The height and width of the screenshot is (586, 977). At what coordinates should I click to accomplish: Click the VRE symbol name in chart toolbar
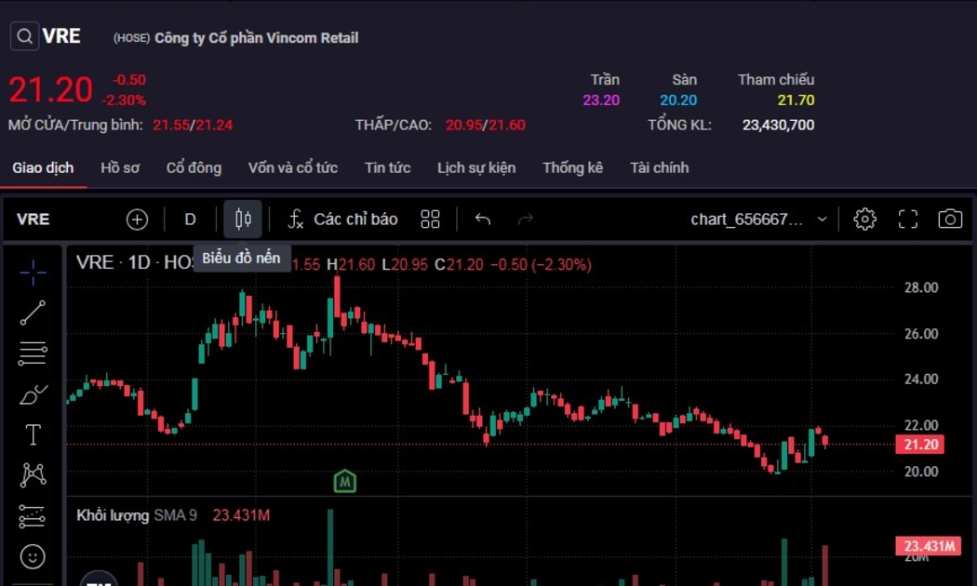click(33, 220)
